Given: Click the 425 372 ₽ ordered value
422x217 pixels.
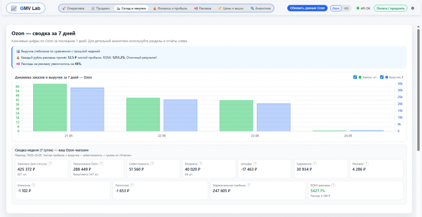Looking at the screenshot, I should point(26,169).
